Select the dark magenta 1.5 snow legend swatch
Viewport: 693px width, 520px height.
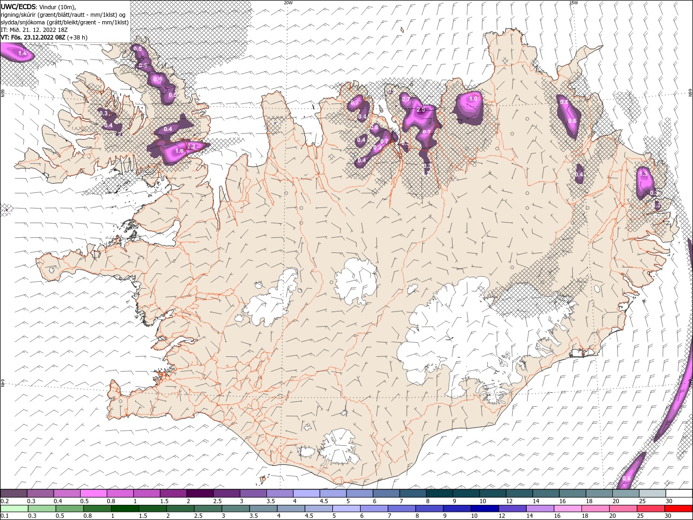click(173, 493)
